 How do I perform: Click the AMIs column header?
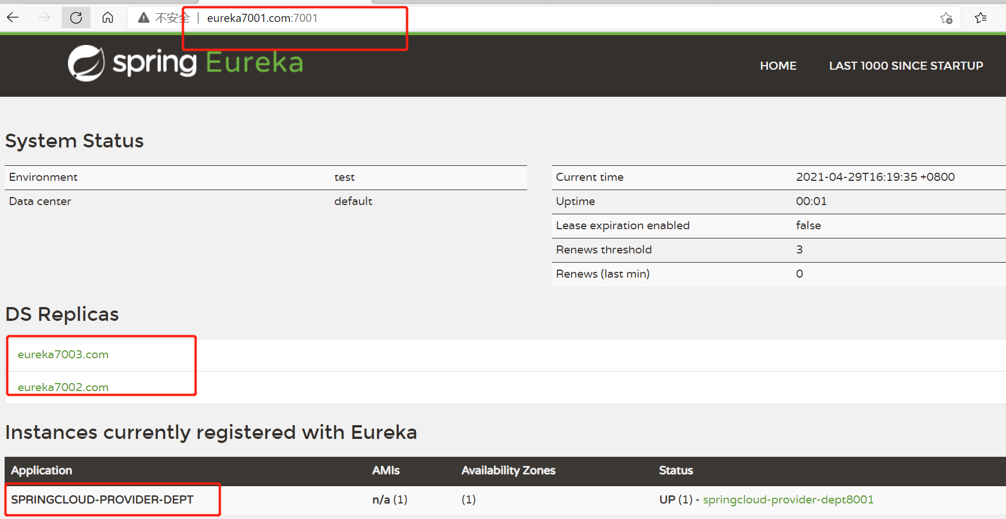tap(385, 470)
